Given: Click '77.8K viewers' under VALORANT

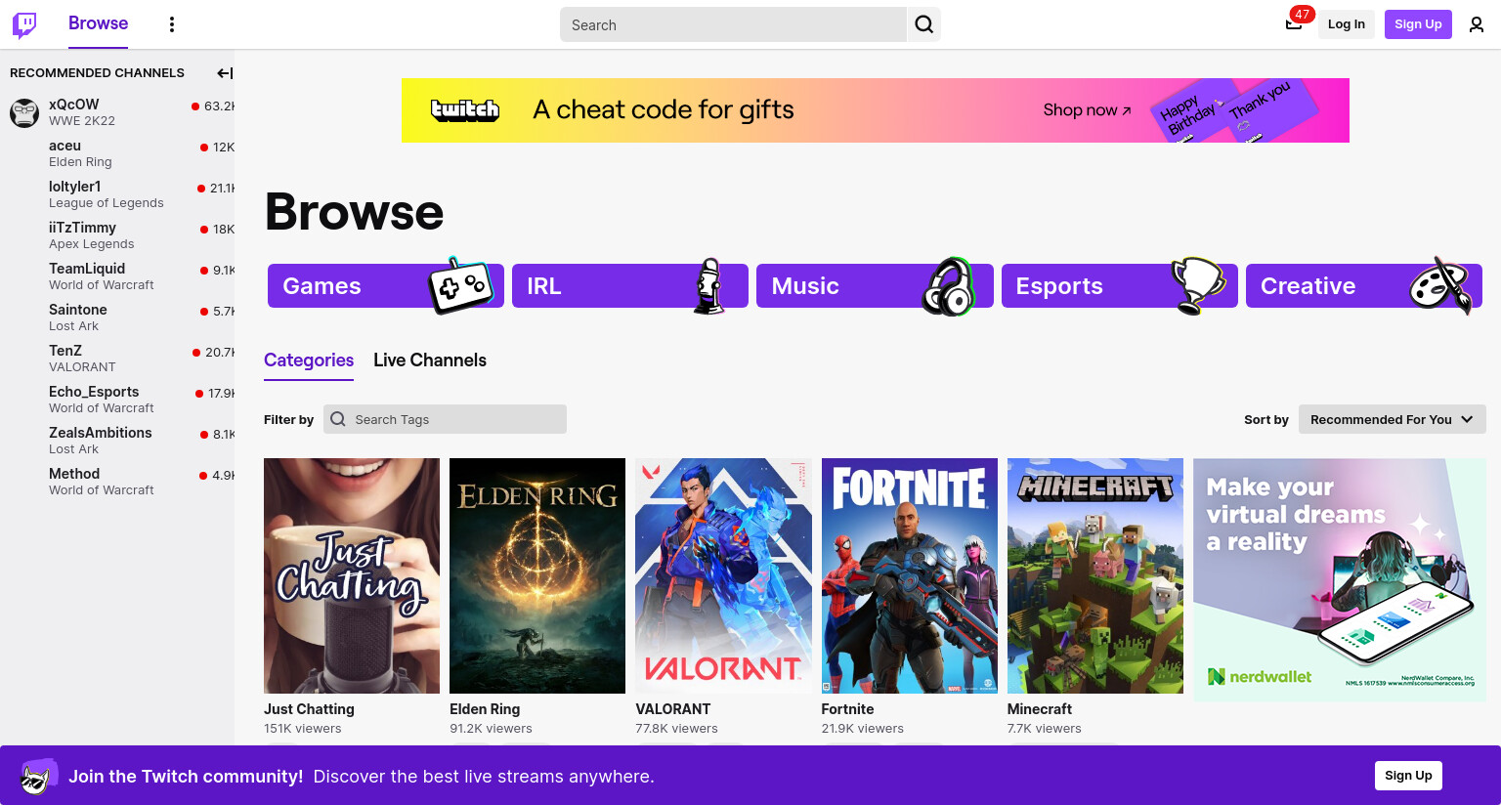Looking at the screenshot, I should [676, 729].
